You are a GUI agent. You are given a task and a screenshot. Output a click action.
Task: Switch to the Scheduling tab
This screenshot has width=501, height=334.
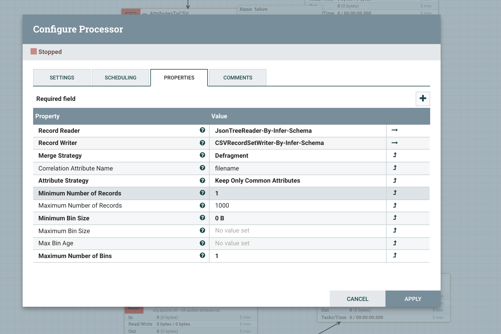click(120, 78)
